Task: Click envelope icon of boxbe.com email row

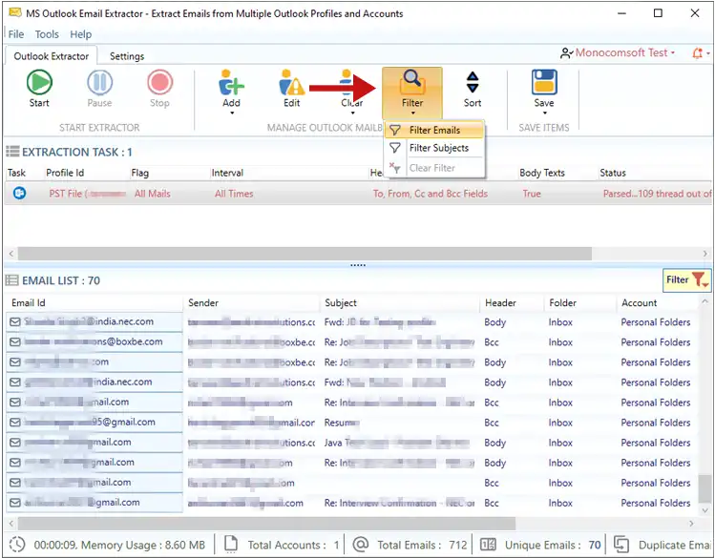Action: pos(15,342)
